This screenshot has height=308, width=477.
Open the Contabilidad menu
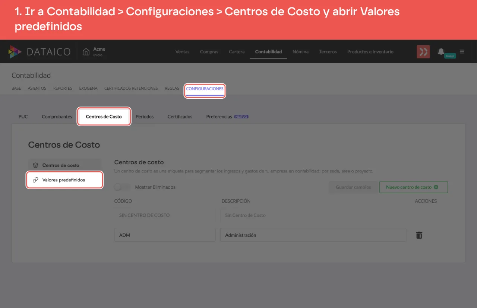268,52
